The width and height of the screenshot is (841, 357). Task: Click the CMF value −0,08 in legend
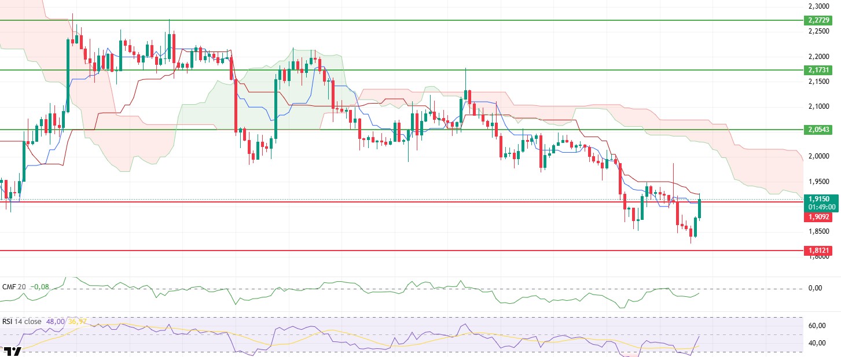(x=40, y=286)
